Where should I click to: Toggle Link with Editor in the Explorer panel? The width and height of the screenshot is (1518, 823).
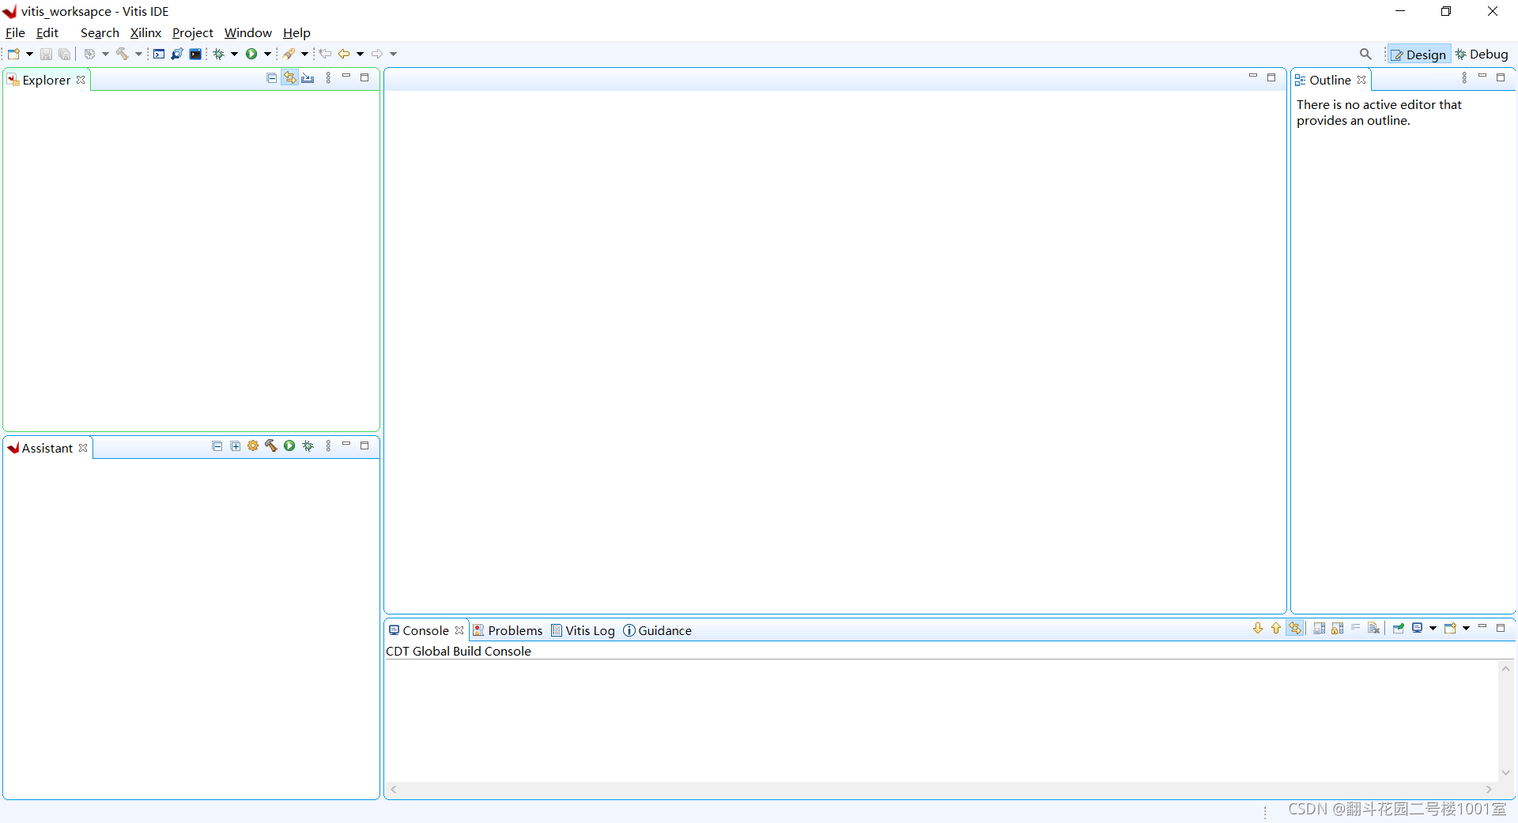click(x=290, y=77)
